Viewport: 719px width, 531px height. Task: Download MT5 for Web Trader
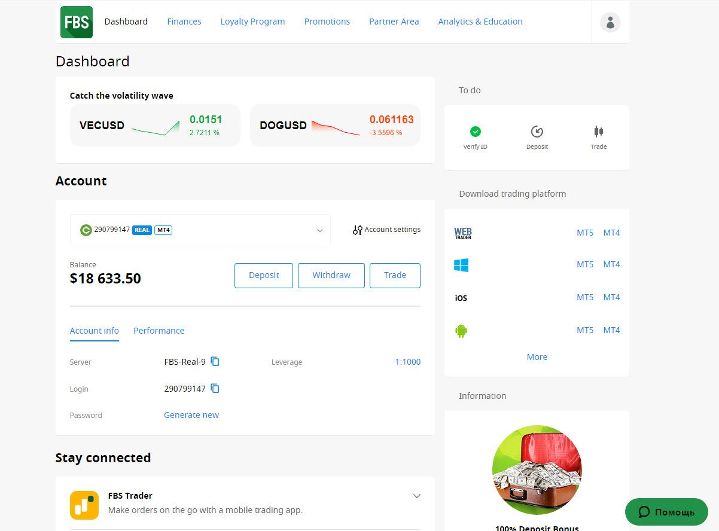click(x=585, y=233)
